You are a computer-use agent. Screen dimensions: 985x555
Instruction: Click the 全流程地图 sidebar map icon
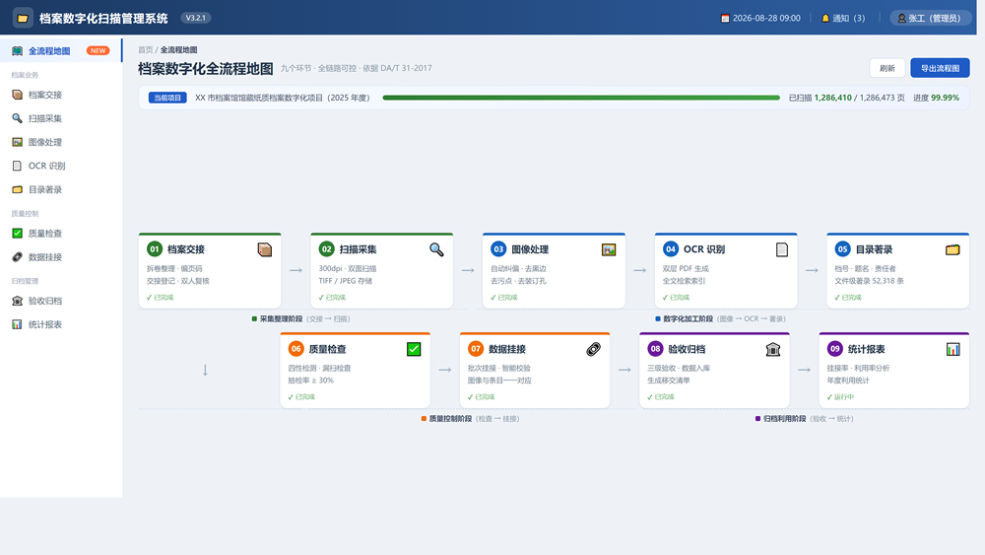(17, 51)
